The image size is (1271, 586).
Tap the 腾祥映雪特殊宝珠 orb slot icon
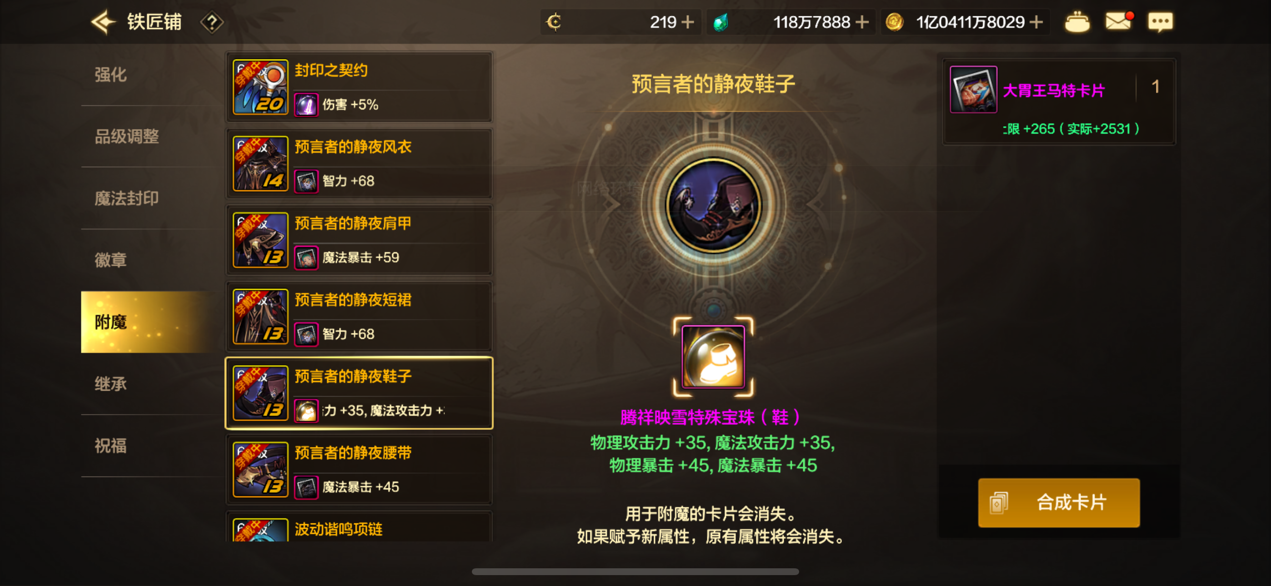click(x=713, y=357)
